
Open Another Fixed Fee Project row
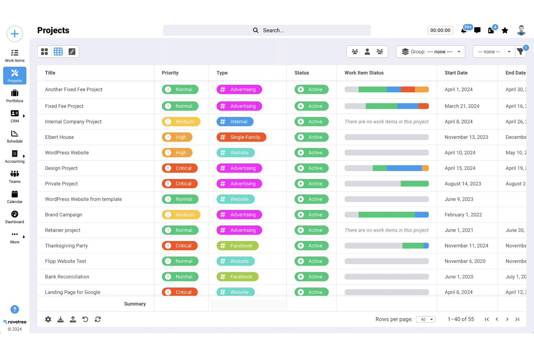tap(74, 89)
